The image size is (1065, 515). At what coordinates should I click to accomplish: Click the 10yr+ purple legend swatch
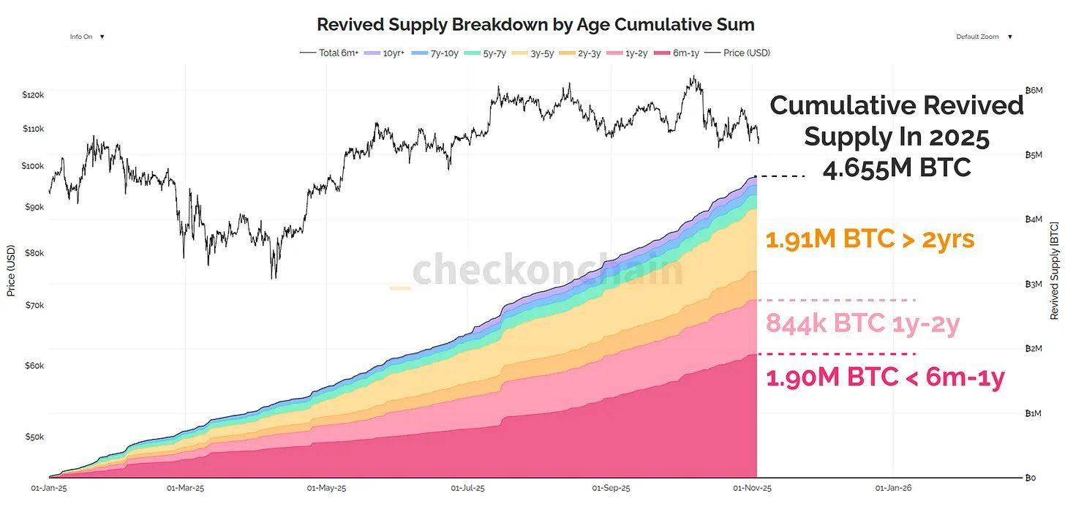coord(373,53)
